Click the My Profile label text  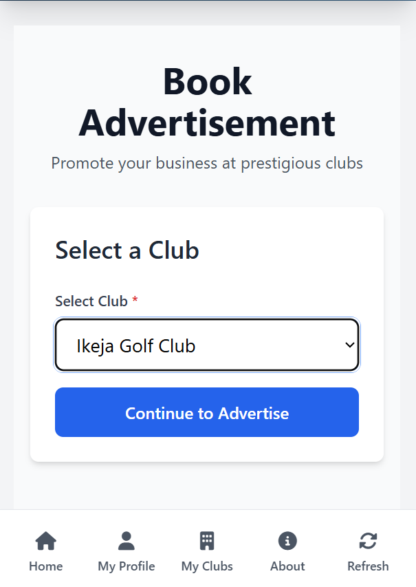coord(126,566)
